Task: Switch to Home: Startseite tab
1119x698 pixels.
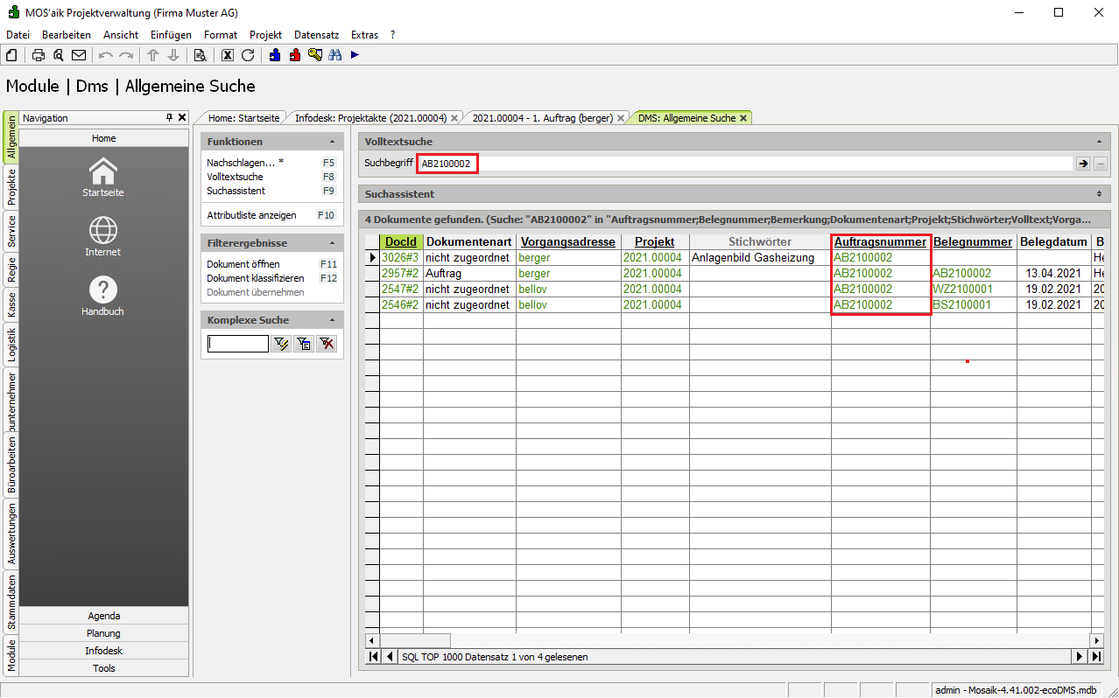Action: 243,118
